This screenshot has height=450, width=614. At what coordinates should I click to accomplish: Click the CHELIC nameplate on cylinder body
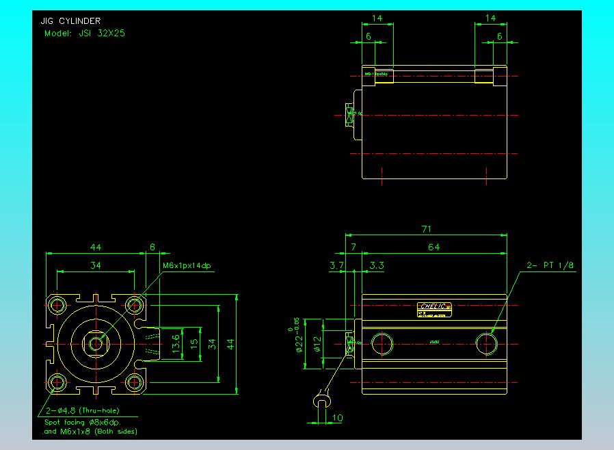click(434, 309)
